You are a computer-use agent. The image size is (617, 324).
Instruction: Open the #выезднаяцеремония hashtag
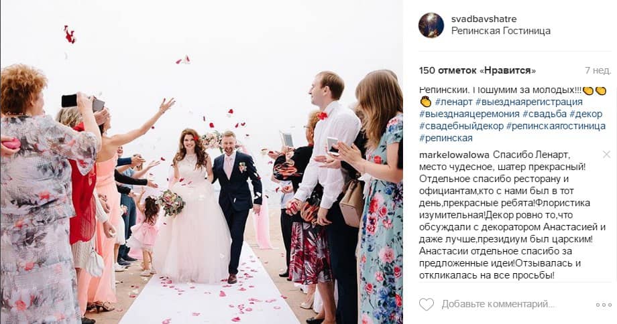click(469, 114)
